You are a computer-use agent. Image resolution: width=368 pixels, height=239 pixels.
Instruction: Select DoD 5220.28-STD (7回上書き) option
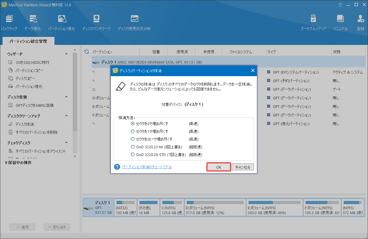click(133, 155)
